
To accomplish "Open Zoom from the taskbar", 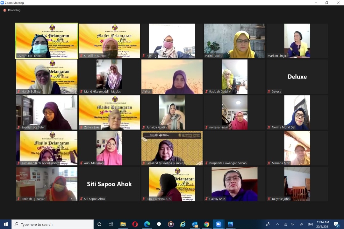I will [219, 224].
